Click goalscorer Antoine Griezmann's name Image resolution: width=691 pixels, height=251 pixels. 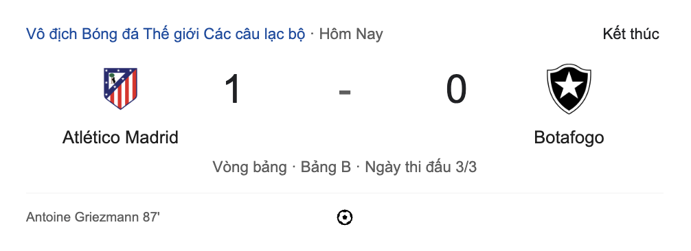pyautogui.click(x=82, y=217)
